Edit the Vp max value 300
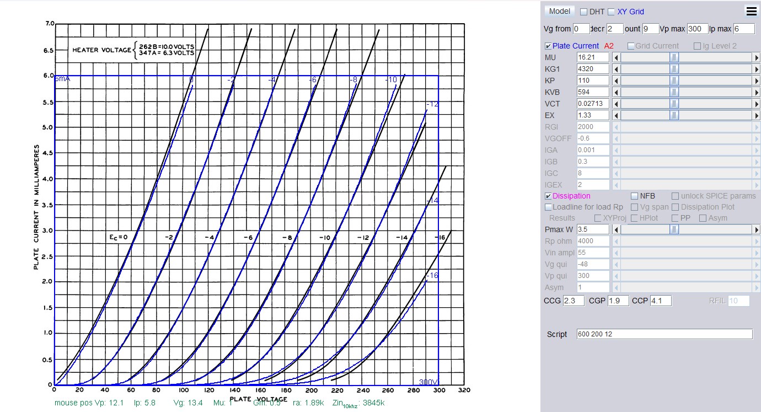 tap(698, 29)
